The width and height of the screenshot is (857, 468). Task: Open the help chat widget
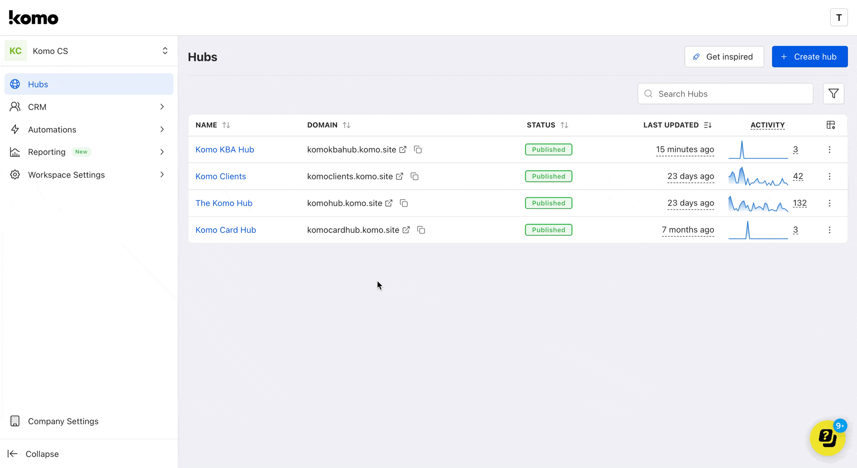click(x=827, y=438)
